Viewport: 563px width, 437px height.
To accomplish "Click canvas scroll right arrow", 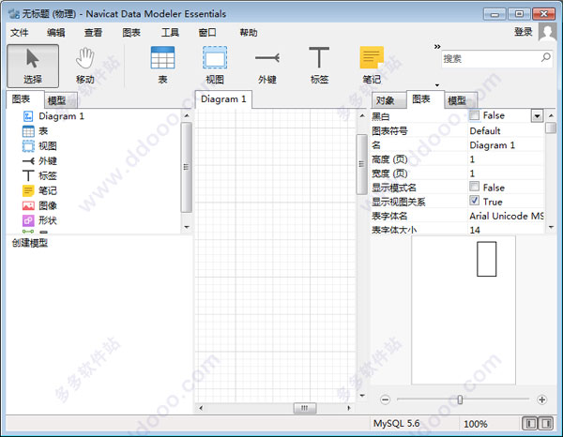I will pos(349,408).
